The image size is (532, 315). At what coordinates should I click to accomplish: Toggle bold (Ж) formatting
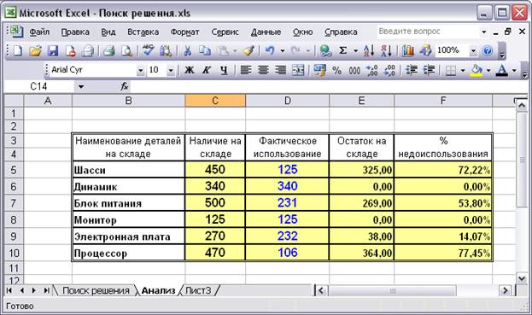[190, 70]
